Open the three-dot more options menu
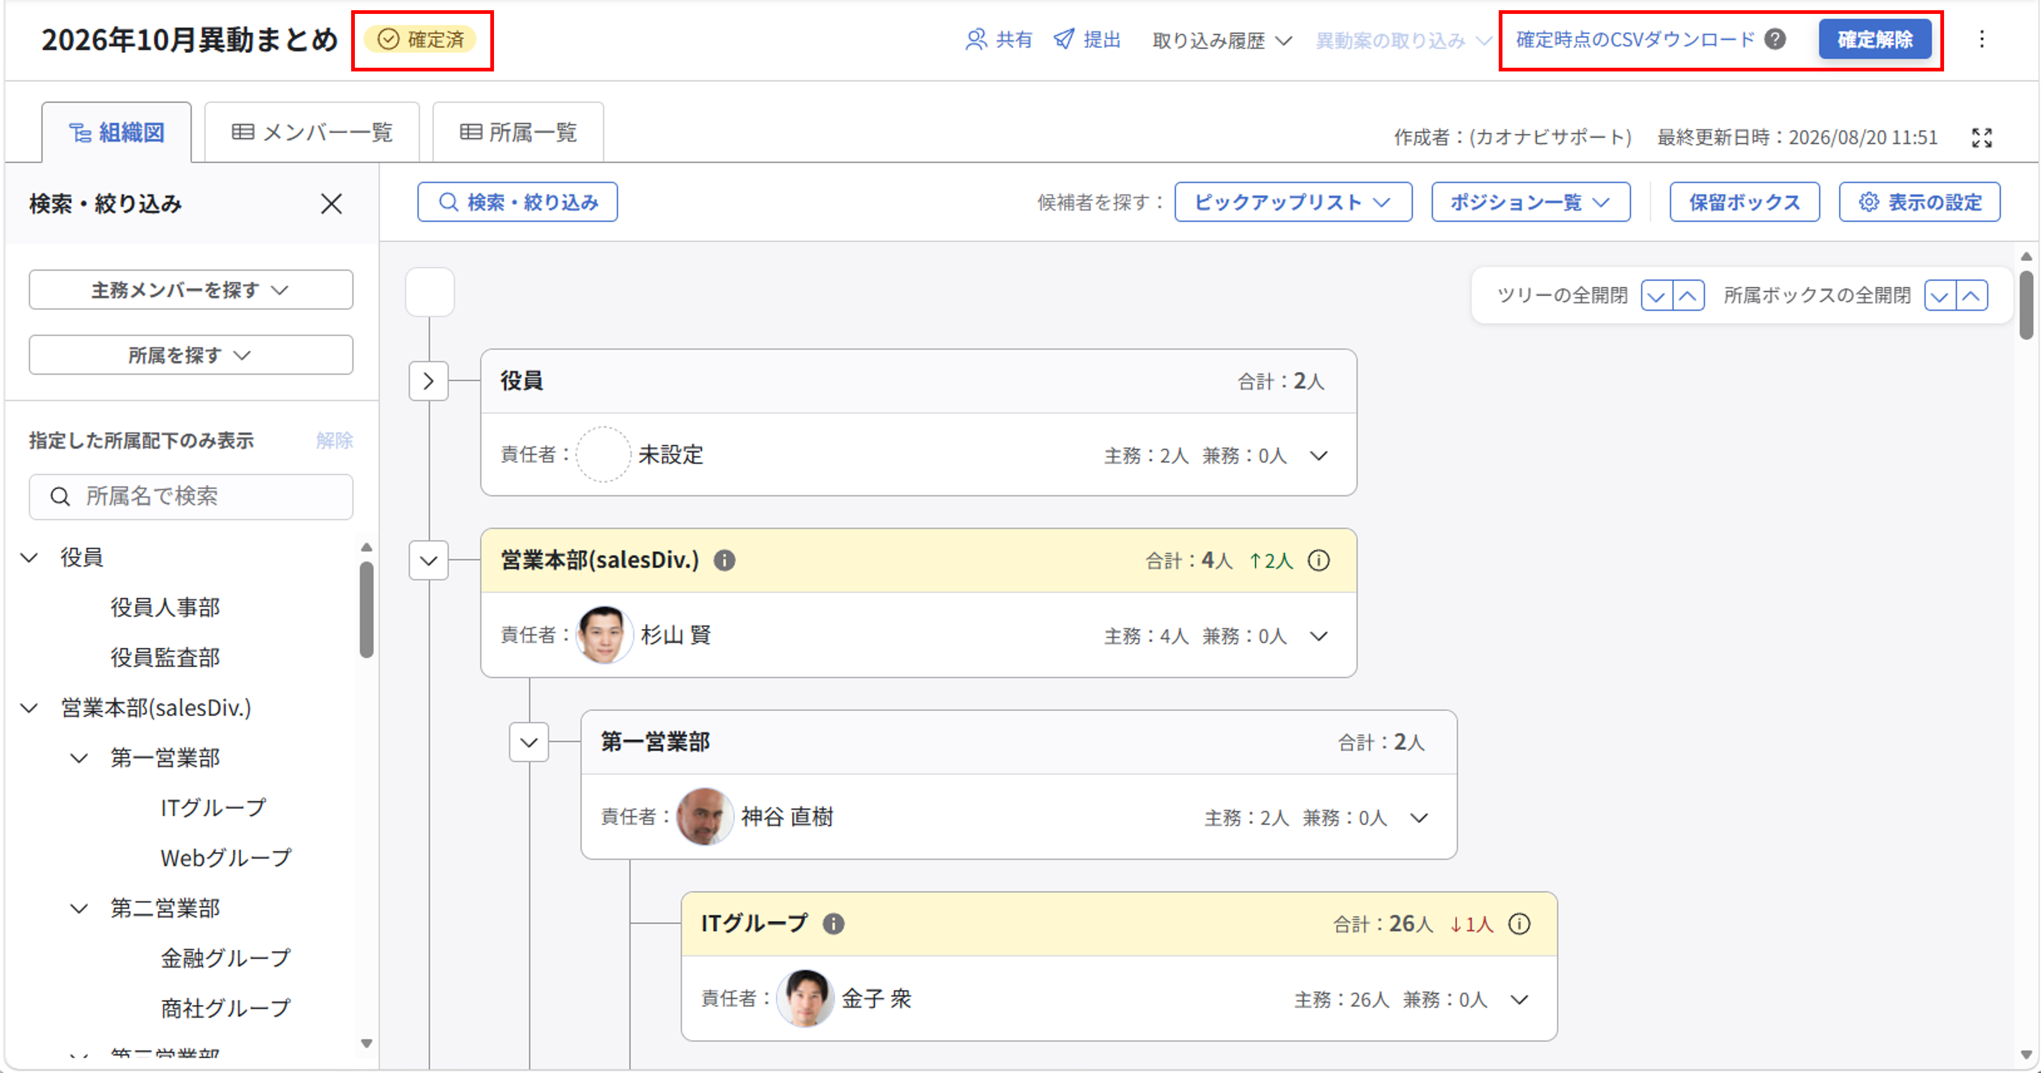Screen dimensions: 2041x1073 [1982, 39]
